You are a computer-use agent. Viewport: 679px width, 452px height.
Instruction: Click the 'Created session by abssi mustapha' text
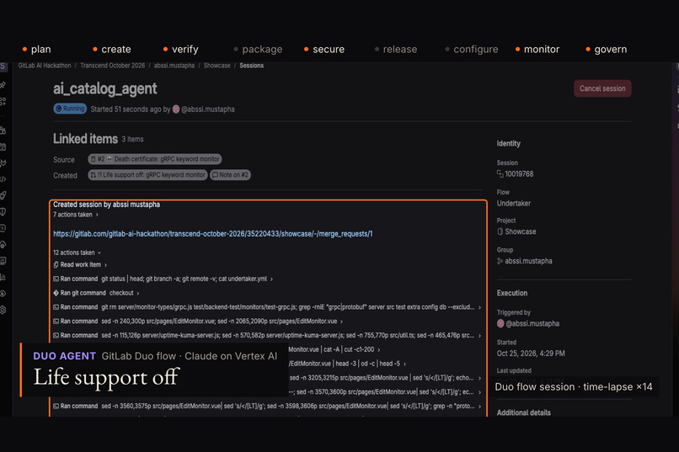pyautogui.click(x=106, y=205)
